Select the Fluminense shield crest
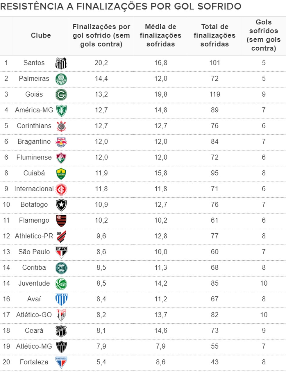286x383 pixels. [61, 158]
